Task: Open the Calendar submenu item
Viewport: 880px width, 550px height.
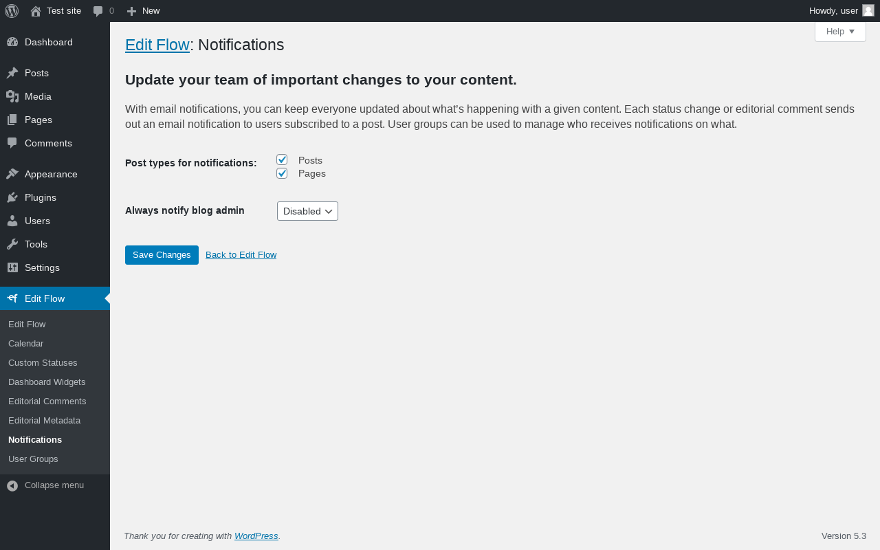Action: click(x=25, y=343)
